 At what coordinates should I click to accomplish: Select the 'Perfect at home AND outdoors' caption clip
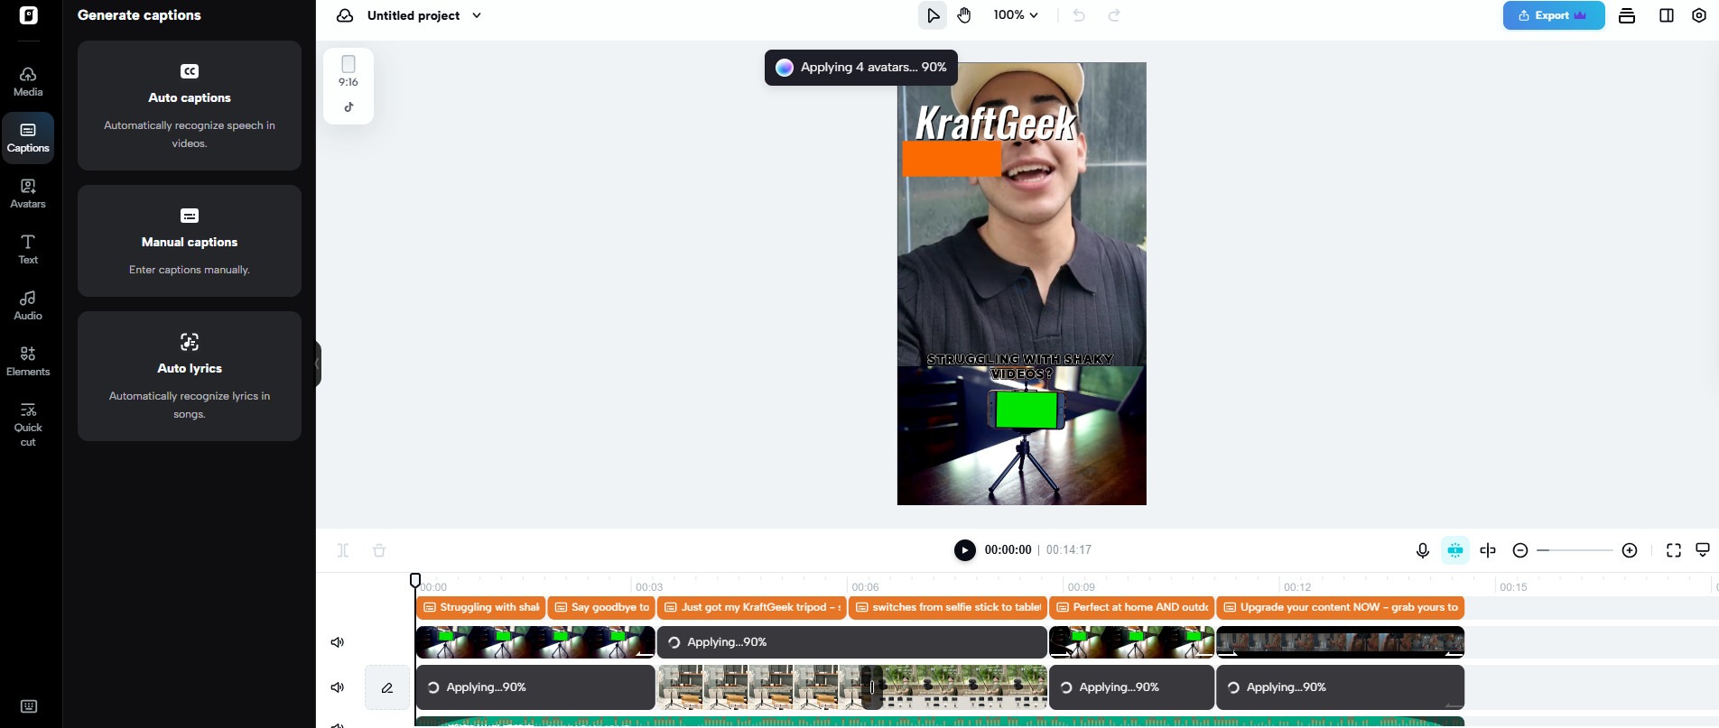click(1132, 608)
